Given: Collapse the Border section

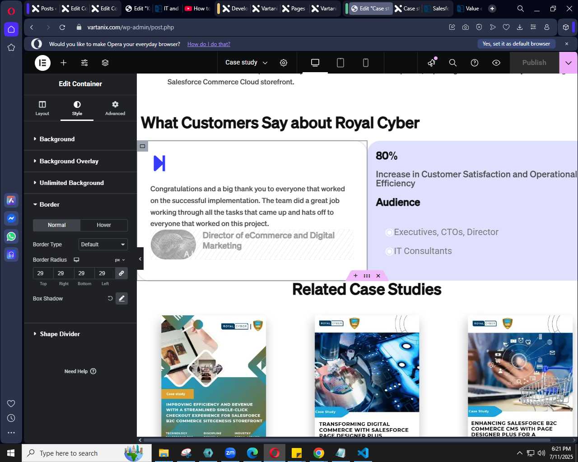Looking at the screenshot, I should coord(80,204).
